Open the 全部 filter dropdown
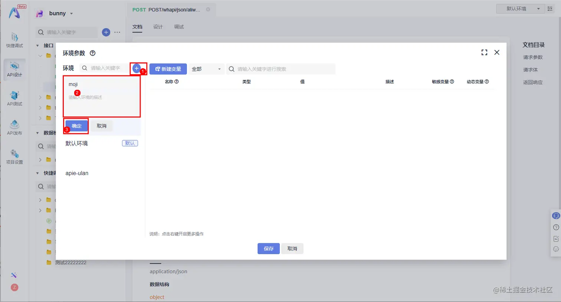 point(206,69)
